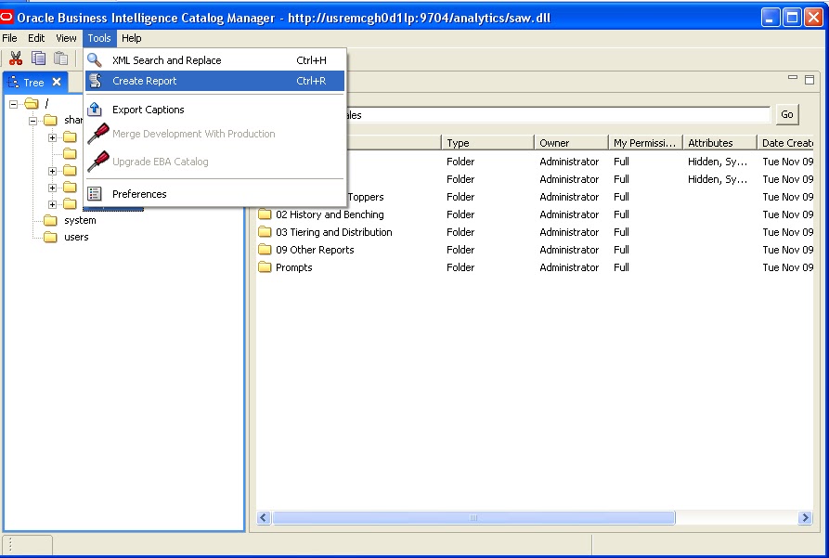Viewport: 829px width, 558px height.
Task: Click the Cut scissors toolbar icon
Action: tap(16, 58)
